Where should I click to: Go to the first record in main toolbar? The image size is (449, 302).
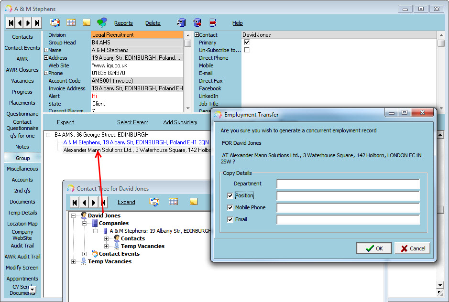(x=11, y=23)
